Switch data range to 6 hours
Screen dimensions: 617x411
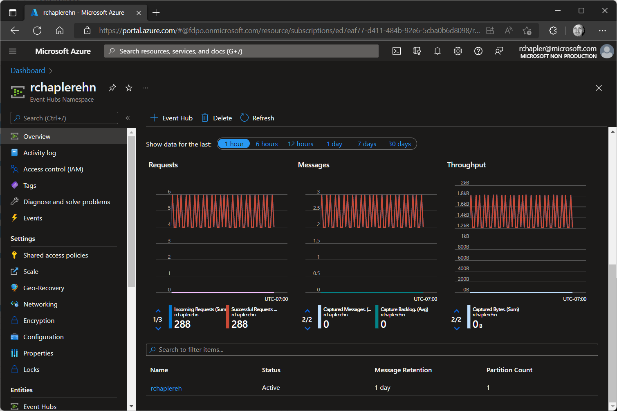tap(266, 144)
